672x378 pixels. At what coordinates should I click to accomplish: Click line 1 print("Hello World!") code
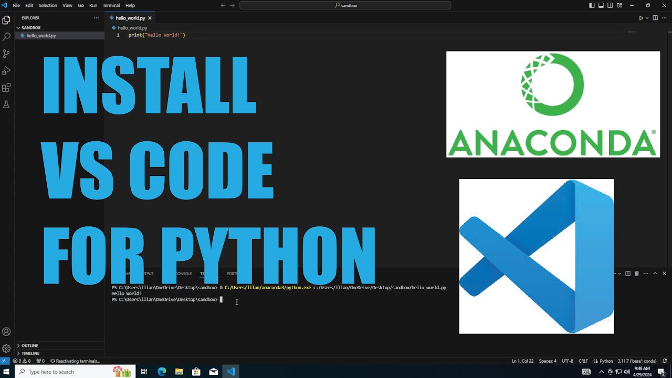click(x=157, y=35)
